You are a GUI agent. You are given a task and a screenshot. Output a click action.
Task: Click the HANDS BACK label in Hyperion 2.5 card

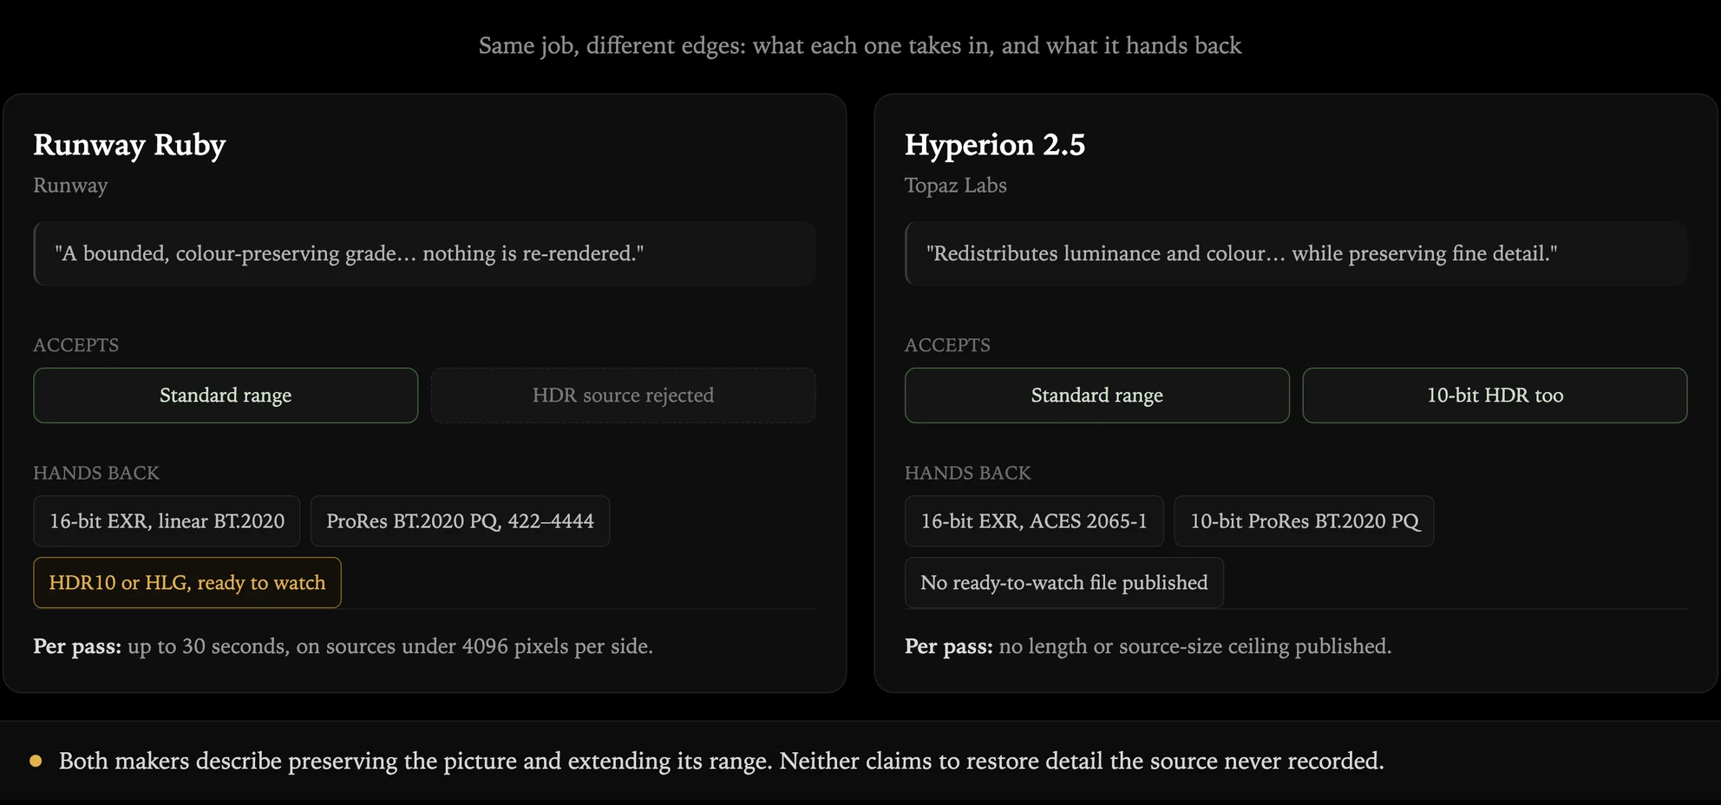(968, 473)
